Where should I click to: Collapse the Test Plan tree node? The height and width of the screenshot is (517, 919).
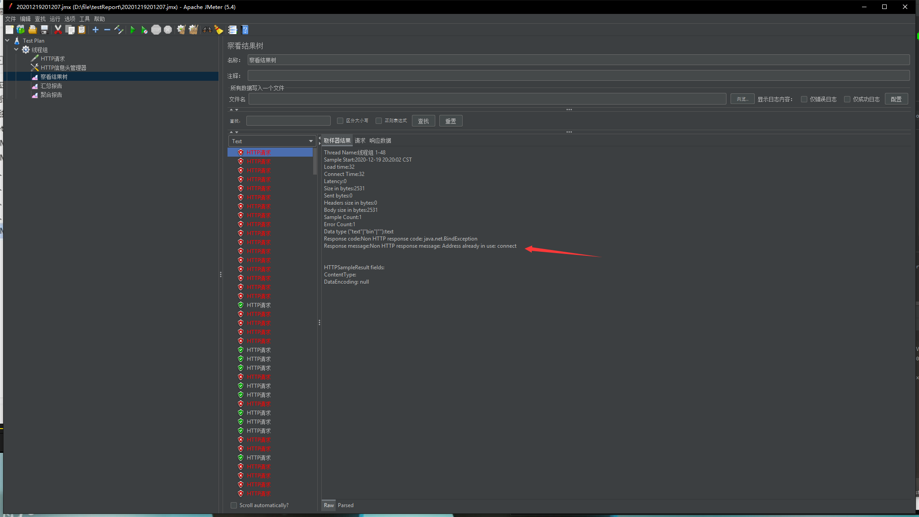[7, 40]
